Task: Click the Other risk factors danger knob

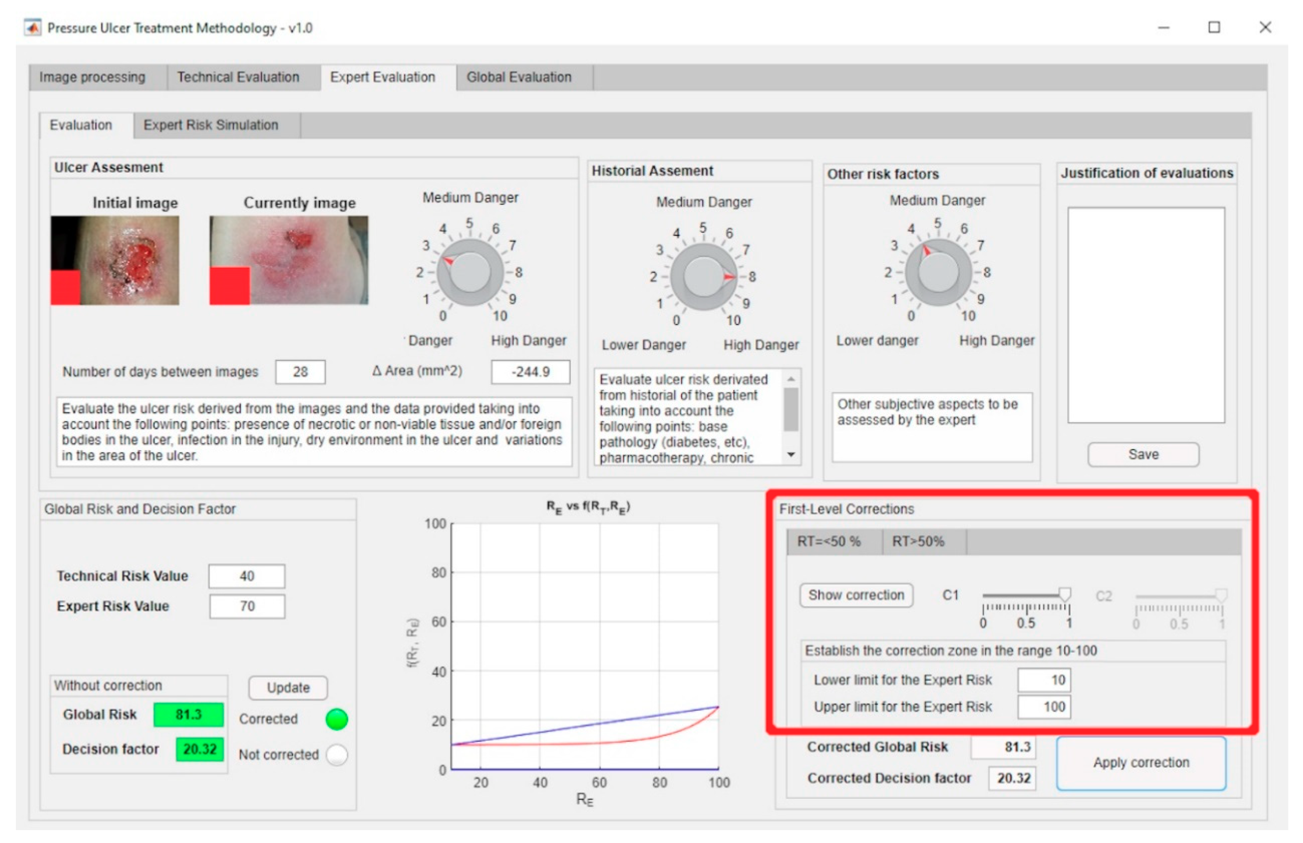Action: click(x=938, y=272)
